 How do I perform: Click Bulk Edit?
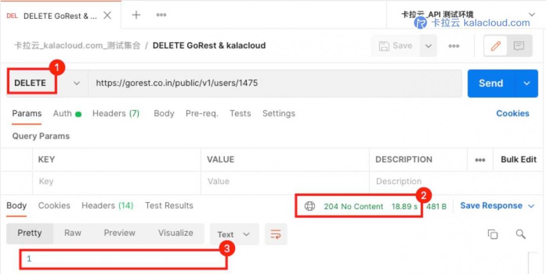tap(519, 160)
